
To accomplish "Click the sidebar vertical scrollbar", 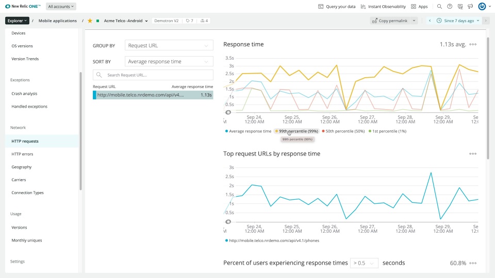I will 80,131.
